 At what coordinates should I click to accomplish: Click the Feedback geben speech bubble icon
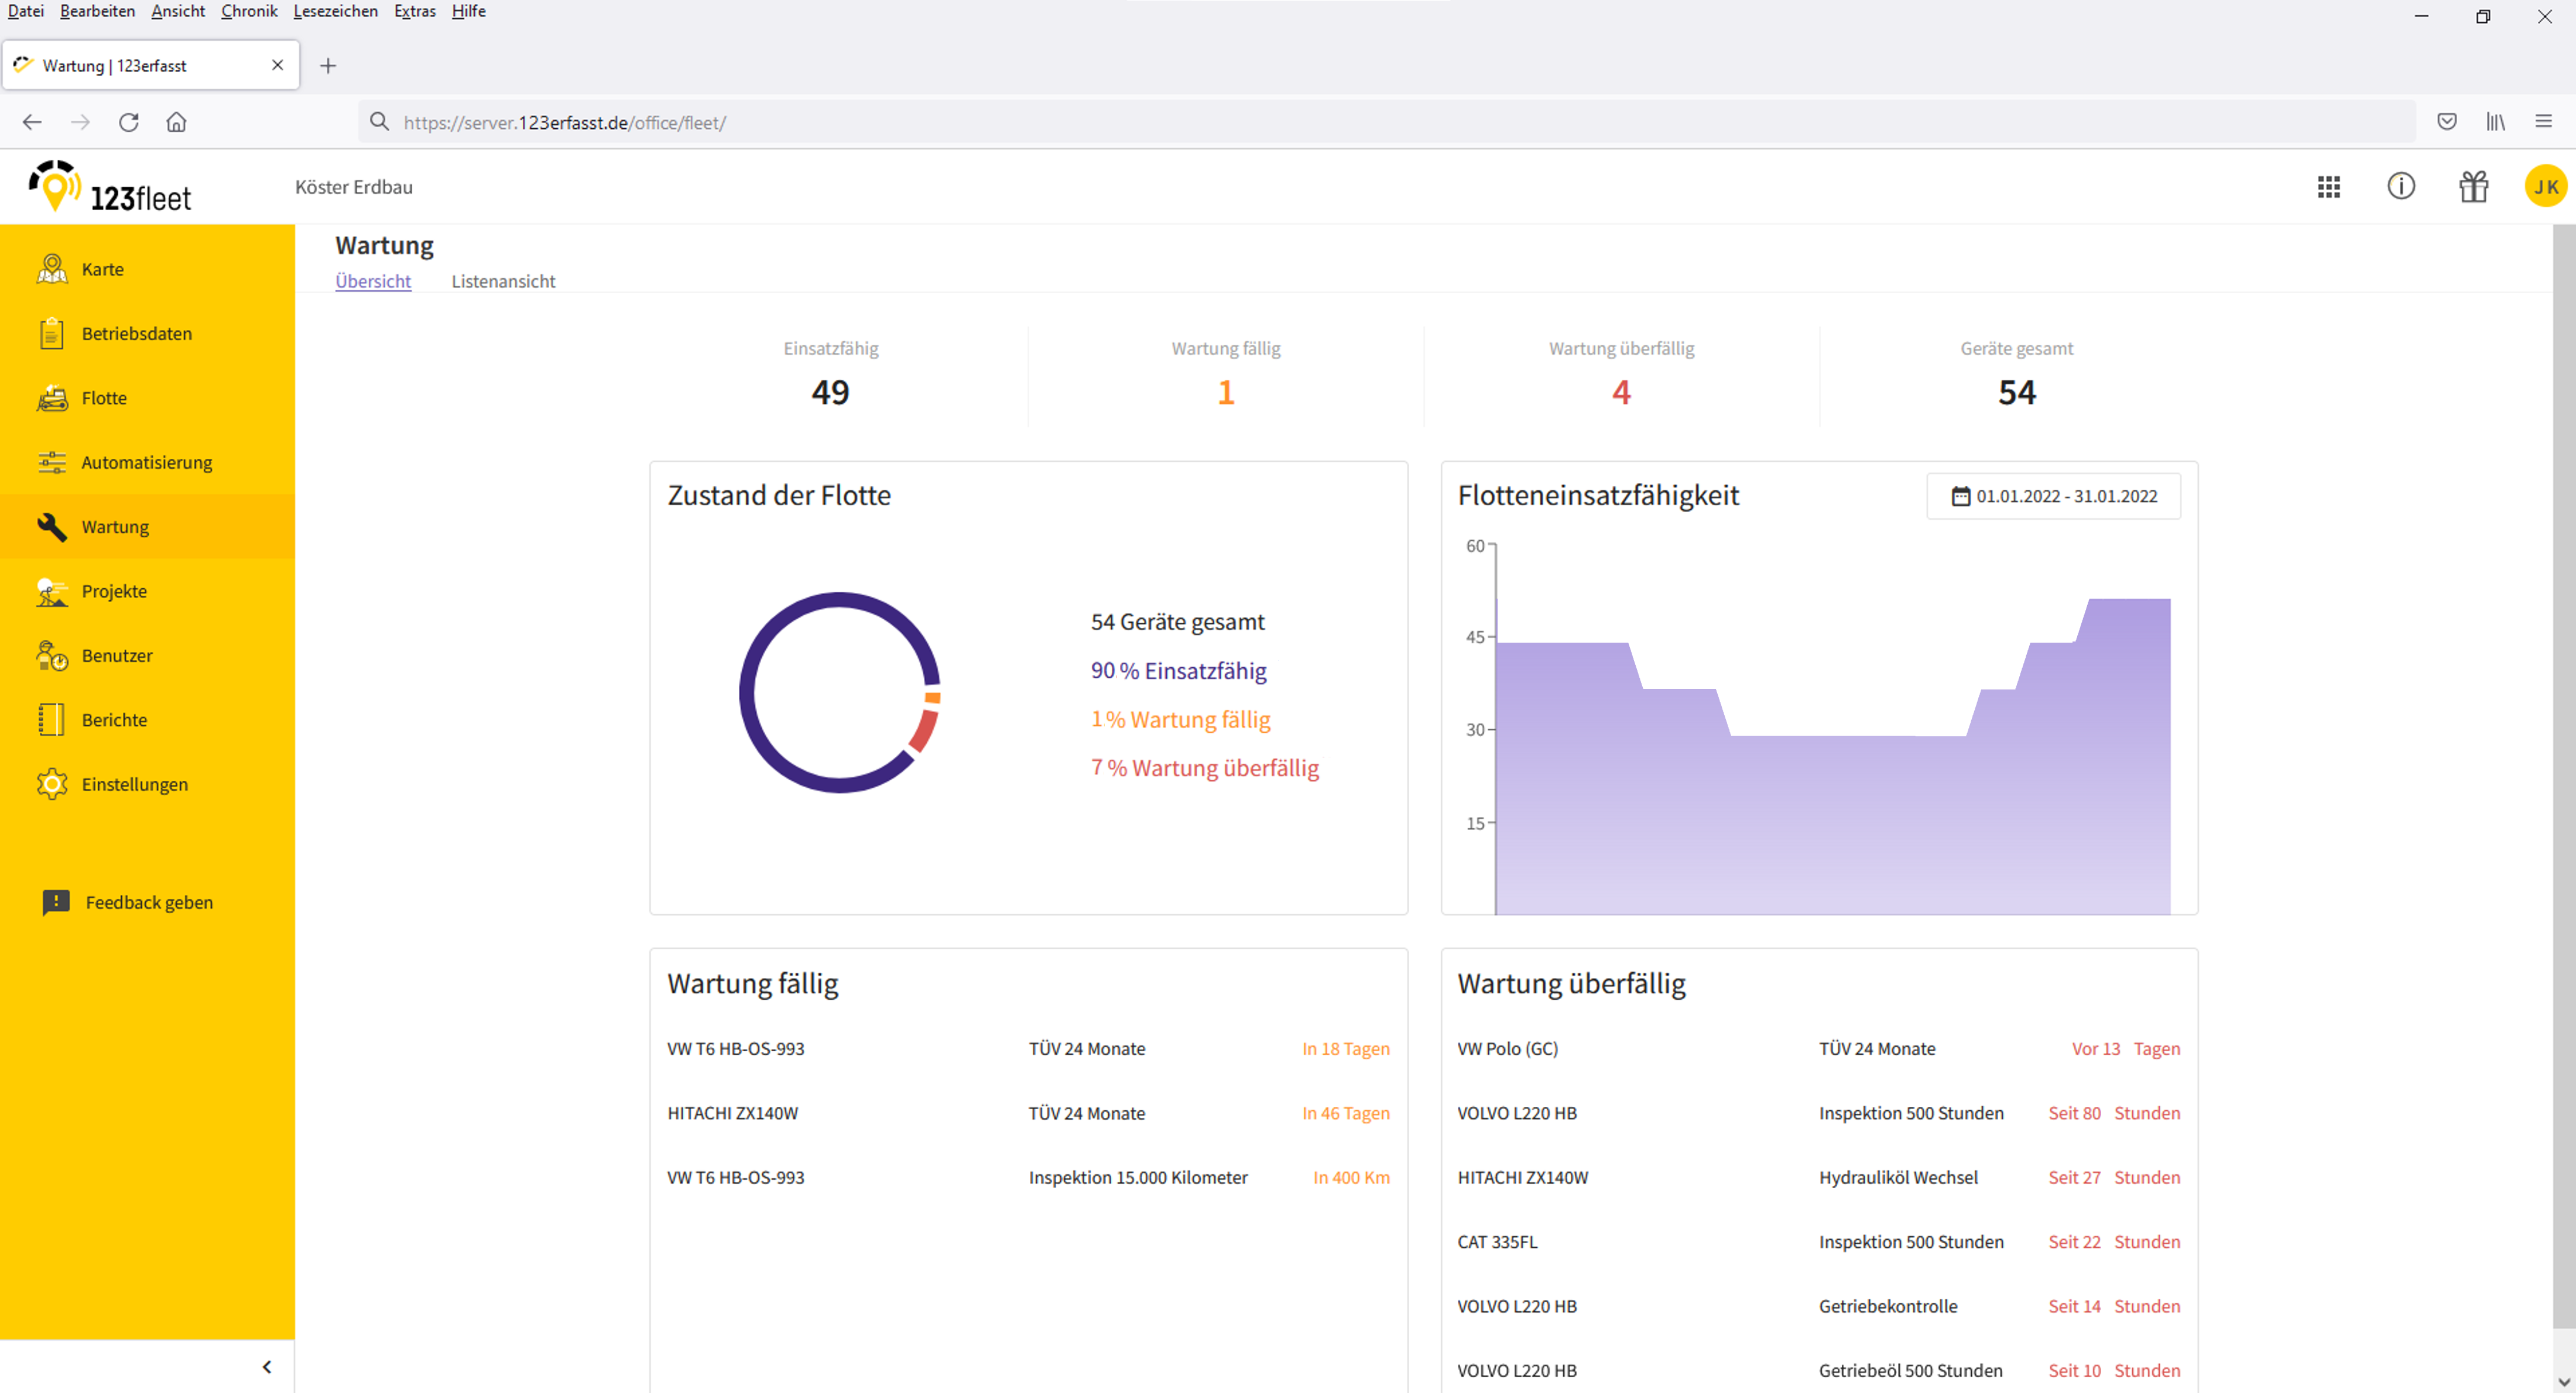click(56, 902)
